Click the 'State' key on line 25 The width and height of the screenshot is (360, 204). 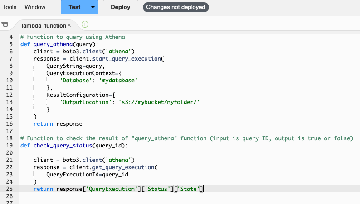coord(188,189)
